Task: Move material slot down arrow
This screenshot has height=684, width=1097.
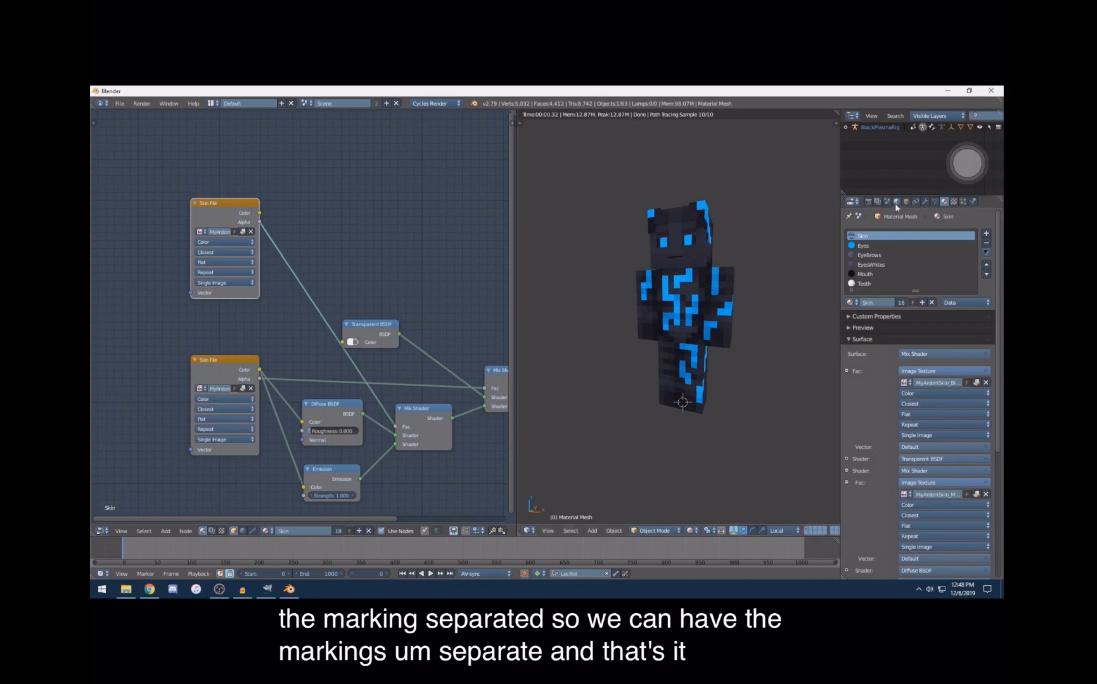Action: tap(986, 274)
